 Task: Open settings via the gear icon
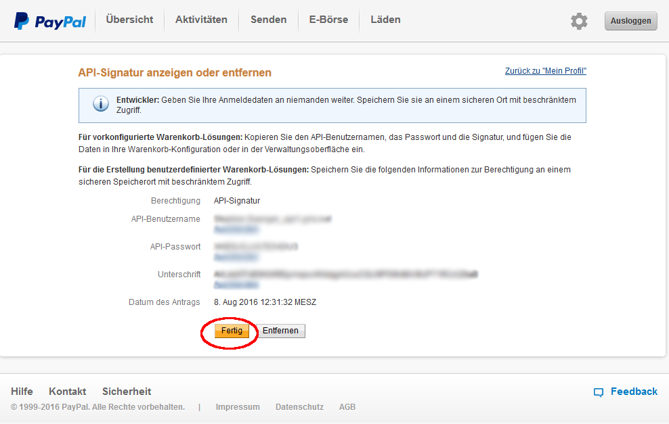(x=579, y=21)
